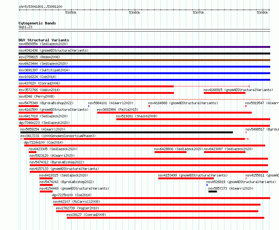Click nsv5474312 (ByrskaBishop2022) label
Viewport: 279px width, 230px height.
pyautogui.click(x=57, y=162)
